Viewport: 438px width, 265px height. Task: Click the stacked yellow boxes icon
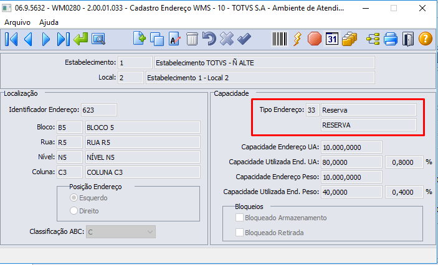(350, 39)
